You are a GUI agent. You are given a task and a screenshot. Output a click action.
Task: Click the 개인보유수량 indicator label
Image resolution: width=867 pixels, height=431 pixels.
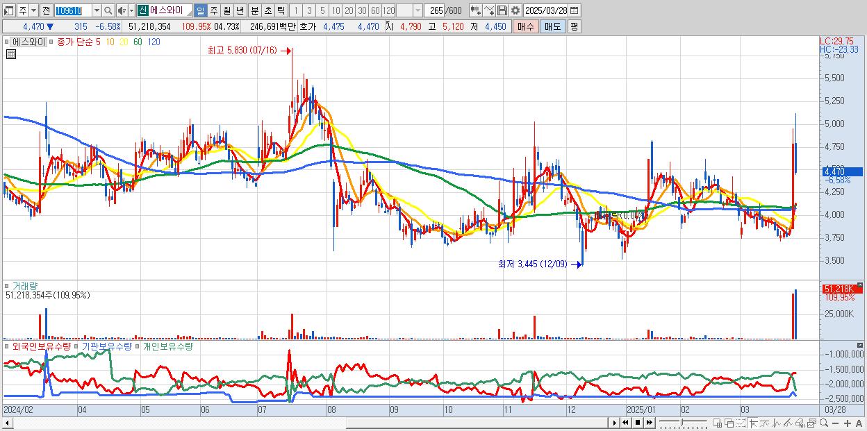coord(167,346)
